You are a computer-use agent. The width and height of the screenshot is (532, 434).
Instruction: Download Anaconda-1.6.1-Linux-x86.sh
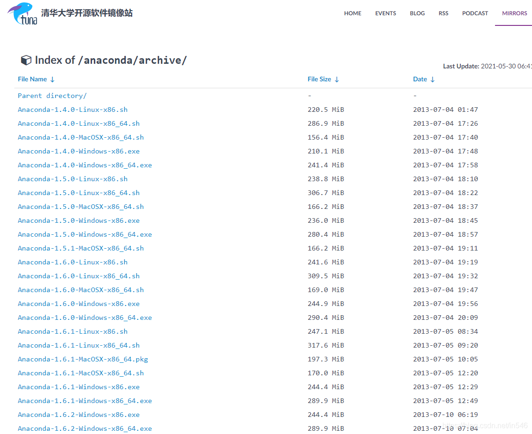[x=73, y=331]
